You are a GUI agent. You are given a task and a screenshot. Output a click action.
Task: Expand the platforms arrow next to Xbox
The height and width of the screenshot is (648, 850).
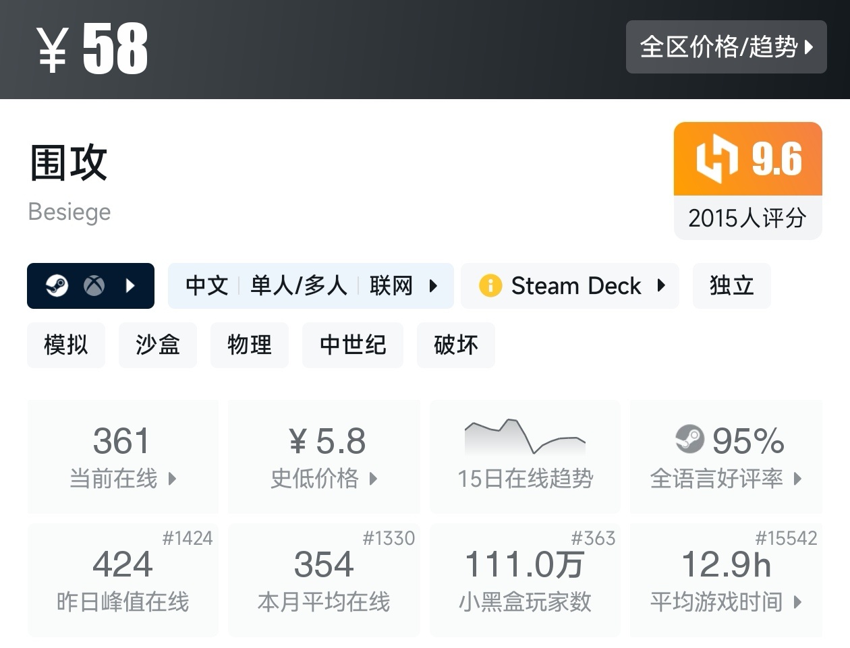[130, 286]
